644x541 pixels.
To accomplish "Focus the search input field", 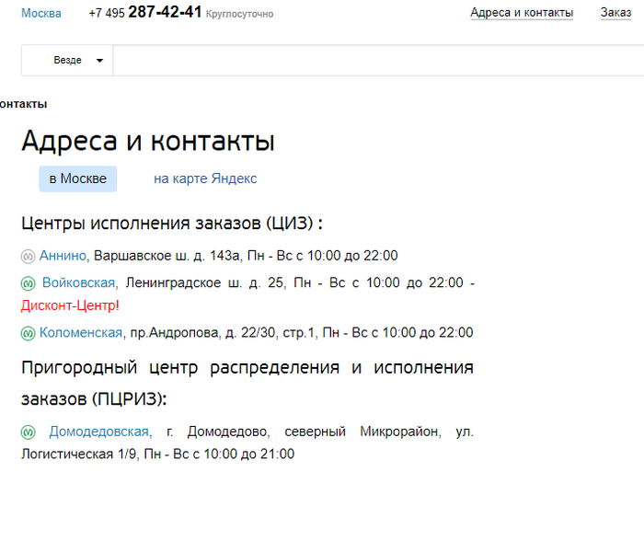I will [x=368, y=61].
